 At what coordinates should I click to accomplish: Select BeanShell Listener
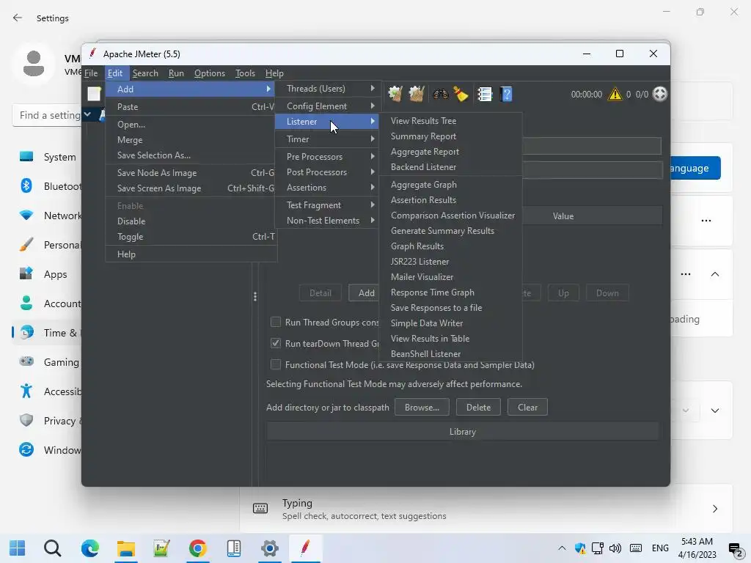point(450,353)
